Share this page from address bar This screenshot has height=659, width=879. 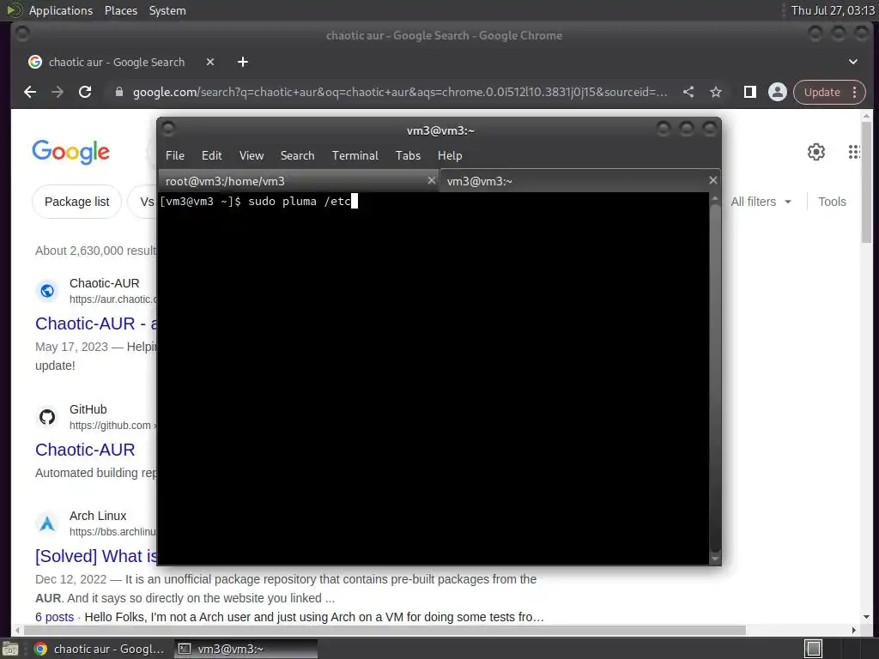(x=688, y=92)
